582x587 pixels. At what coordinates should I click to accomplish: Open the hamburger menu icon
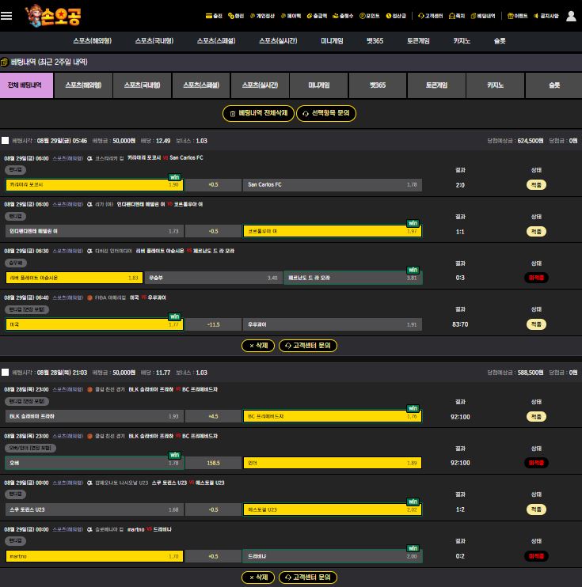(x=7, y=16)
